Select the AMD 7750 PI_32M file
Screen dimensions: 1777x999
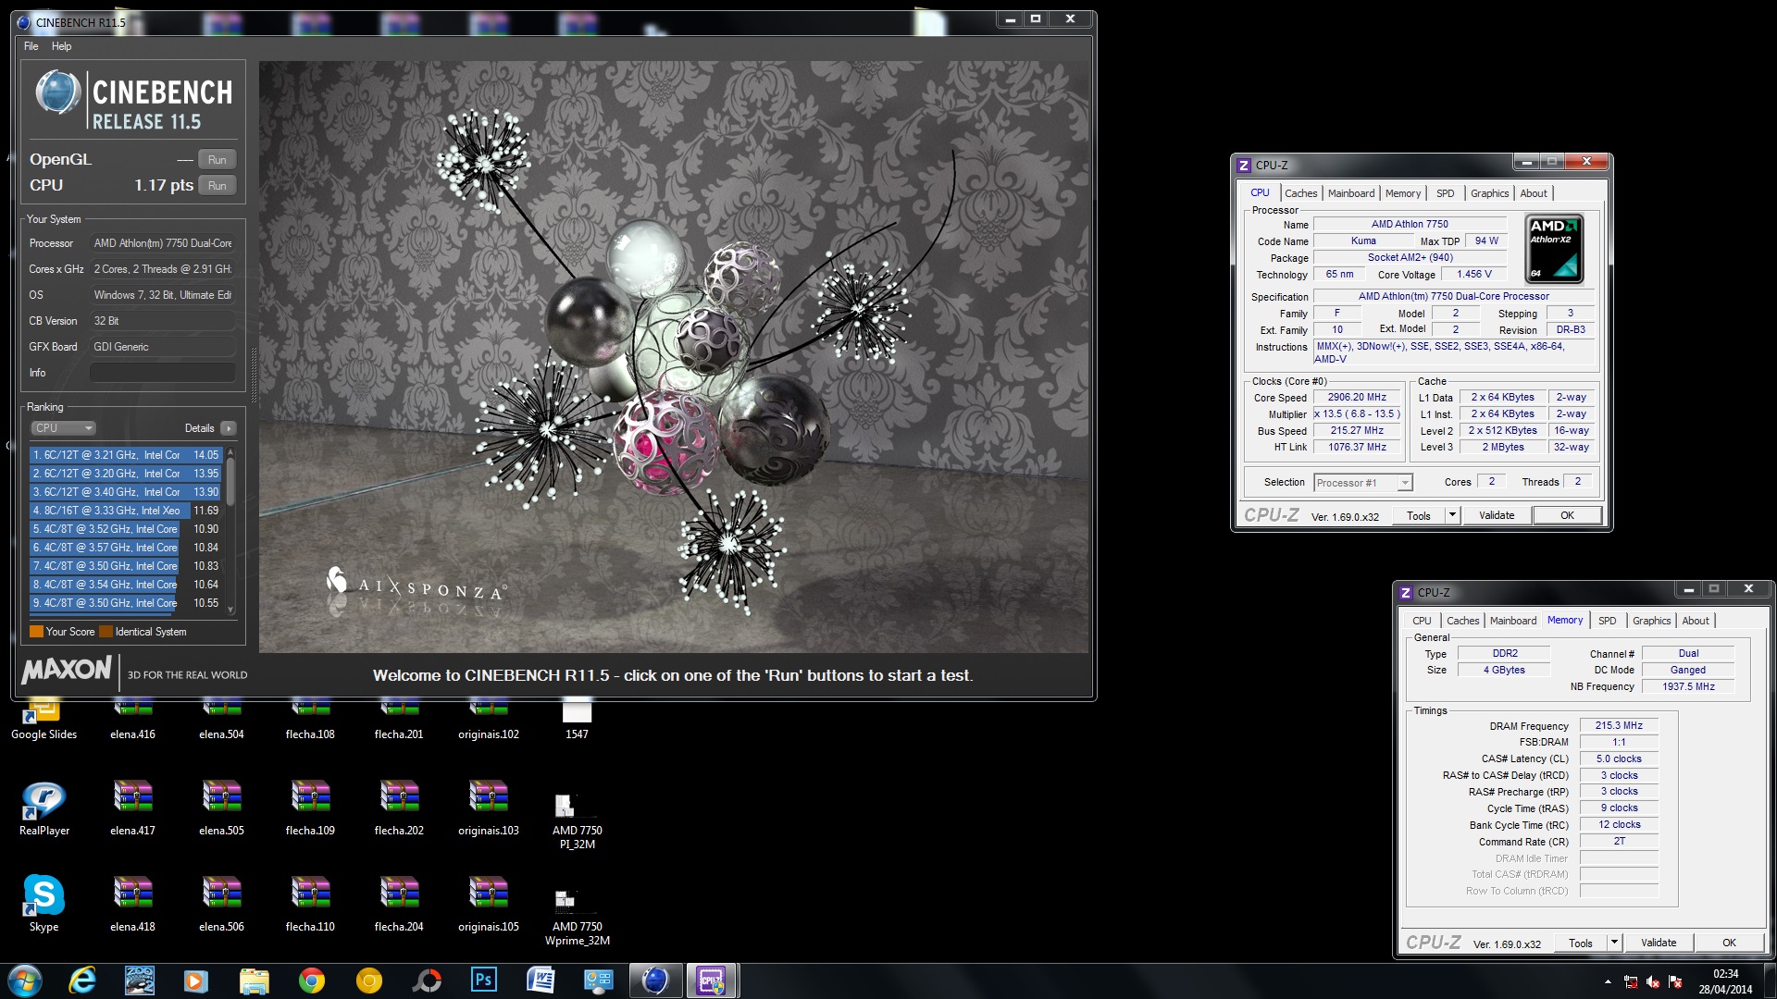[577, 820]
